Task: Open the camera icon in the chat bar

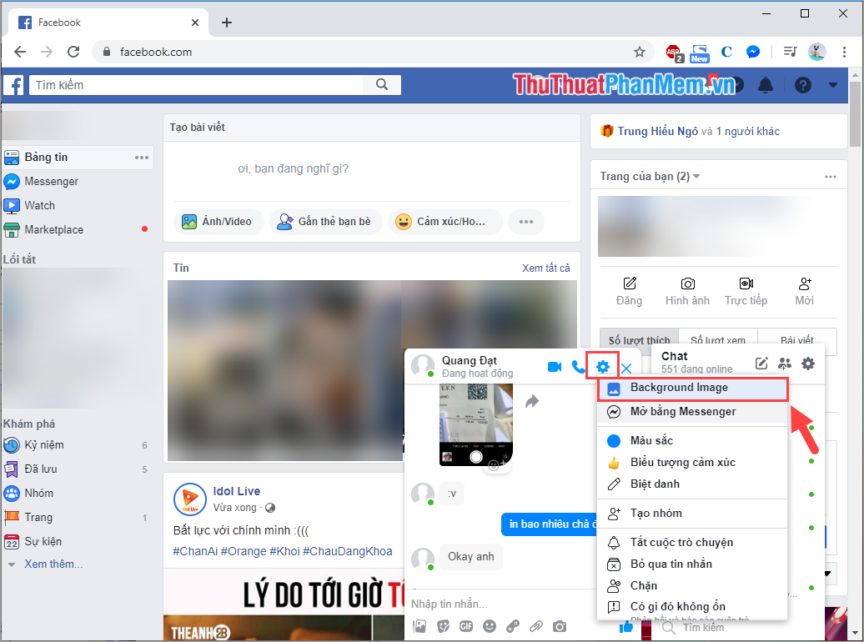Action: (x=559, y=626)
